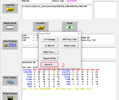The image size is (119, 100).
Task: Click the M10 package label
Action: point(68,82)
